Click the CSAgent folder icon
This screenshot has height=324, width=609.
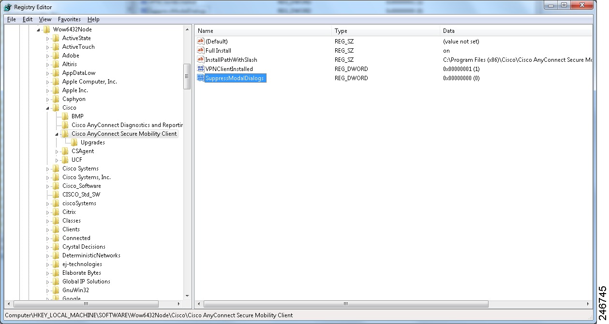coord(65,151)
